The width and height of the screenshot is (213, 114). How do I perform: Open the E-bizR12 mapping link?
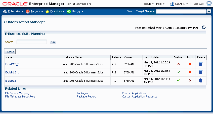tap(11, 81)
